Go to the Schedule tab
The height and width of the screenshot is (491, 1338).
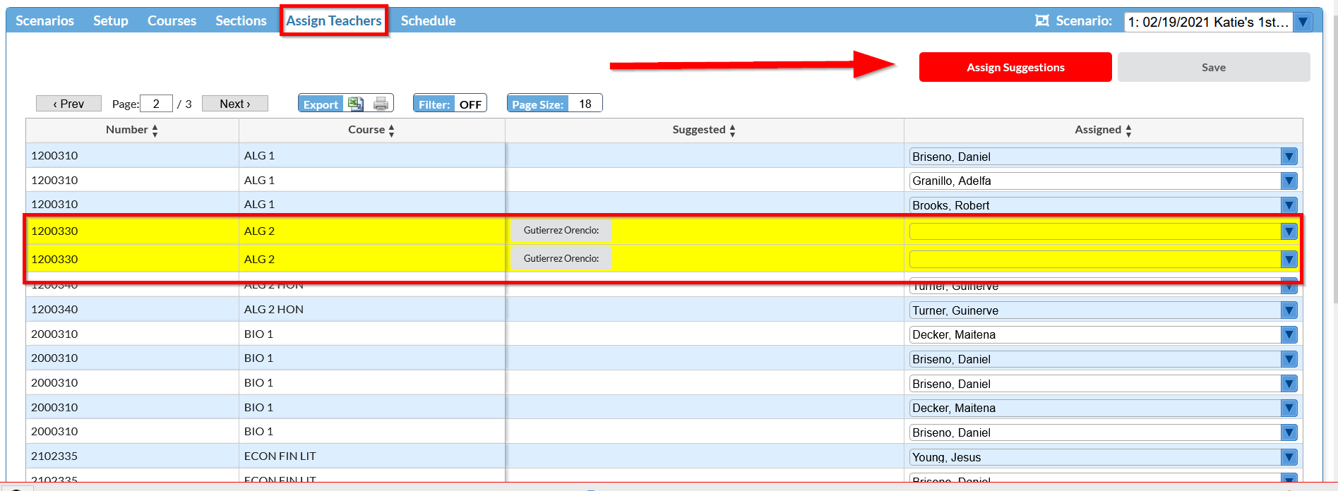click(x=428, y=20)
